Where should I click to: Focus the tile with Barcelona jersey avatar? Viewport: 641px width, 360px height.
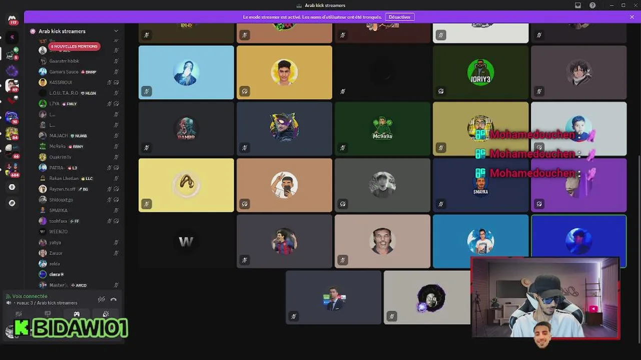point(284,241)
